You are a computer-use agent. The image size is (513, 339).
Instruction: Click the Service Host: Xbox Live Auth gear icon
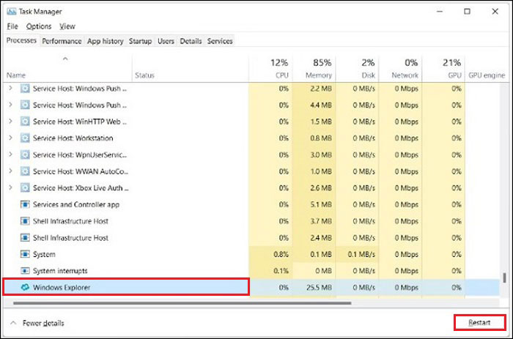click(25, 188)
